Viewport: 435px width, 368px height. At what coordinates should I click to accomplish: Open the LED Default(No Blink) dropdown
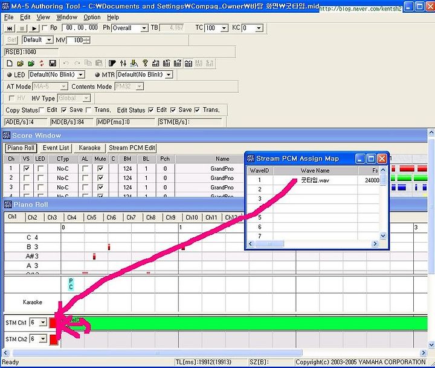[81, 75]
